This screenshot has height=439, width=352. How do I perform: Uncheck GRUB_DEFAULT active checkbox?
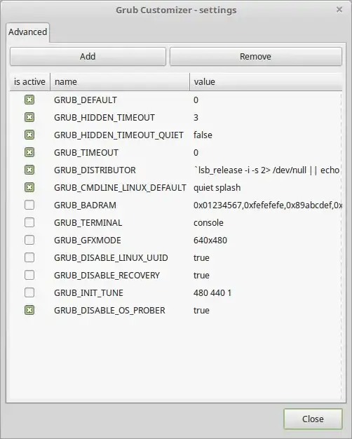[29, 100]
